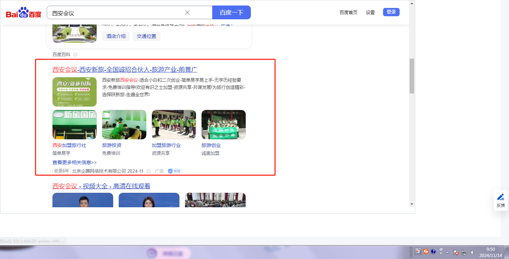Click the 加盟旅游行业 link
The image size is (509, 259).
166,146
